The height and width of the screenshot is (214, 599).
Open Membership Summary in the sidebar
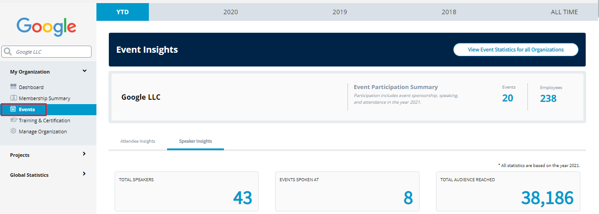[x=44, y=98]
